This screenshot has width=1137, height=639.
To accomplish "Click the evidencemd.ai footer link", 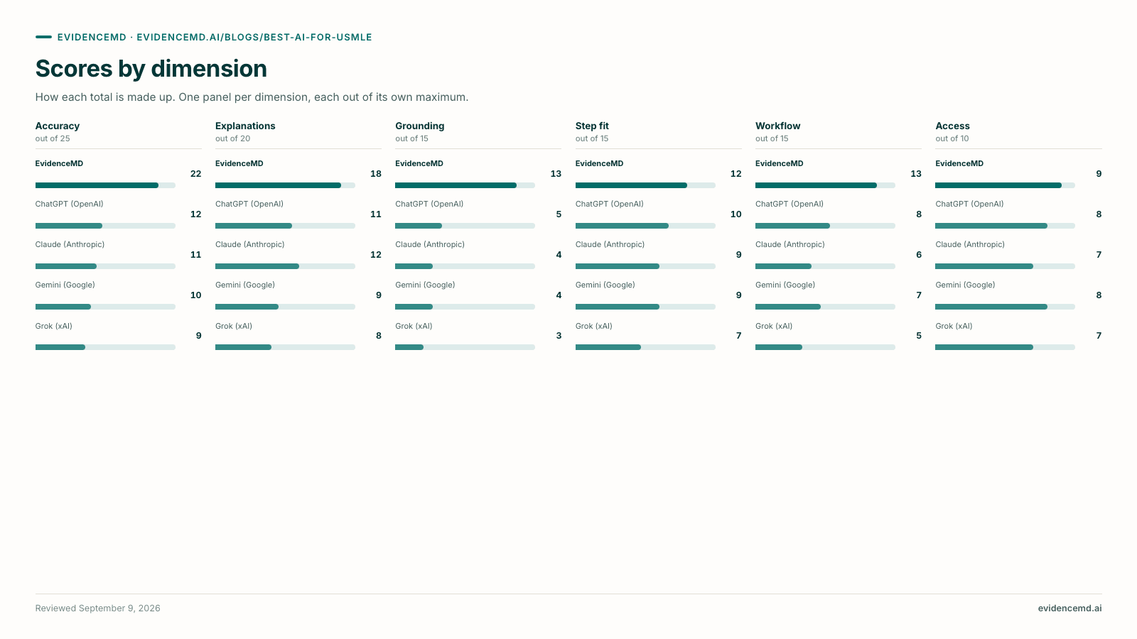I will (1069, 608).
